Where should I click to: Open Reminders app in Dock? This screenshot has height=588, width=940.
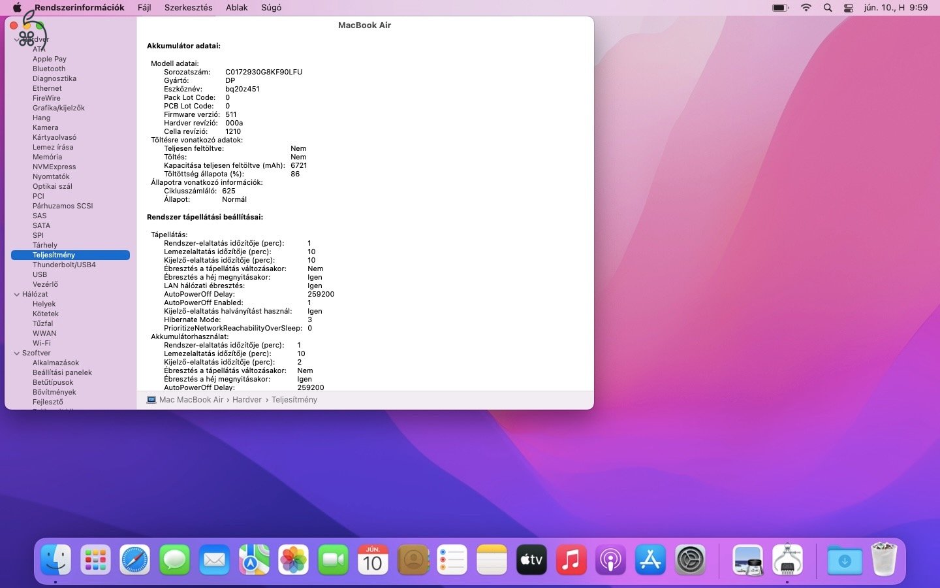pos(452,560)
